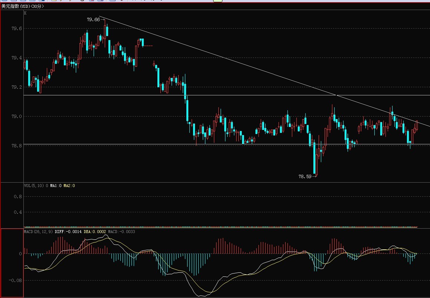Image resolution: width=430 pixels, height=298 pixels.
Task: Select the K indicator label in main chart
Action: (x=25, y=13)
